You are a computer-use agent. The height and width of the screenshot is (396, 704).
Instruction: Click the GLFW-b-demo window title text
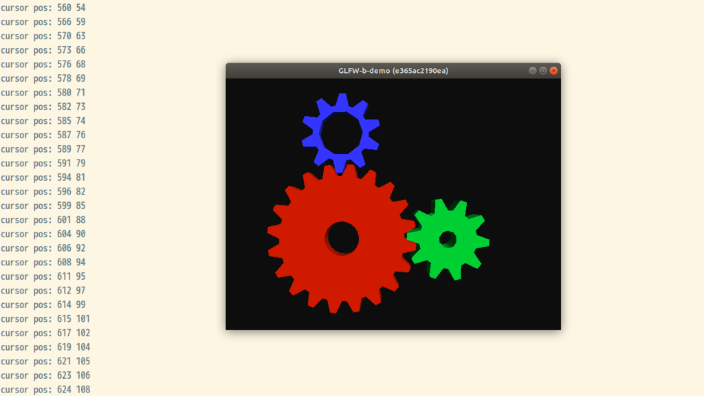coord(393,71)
